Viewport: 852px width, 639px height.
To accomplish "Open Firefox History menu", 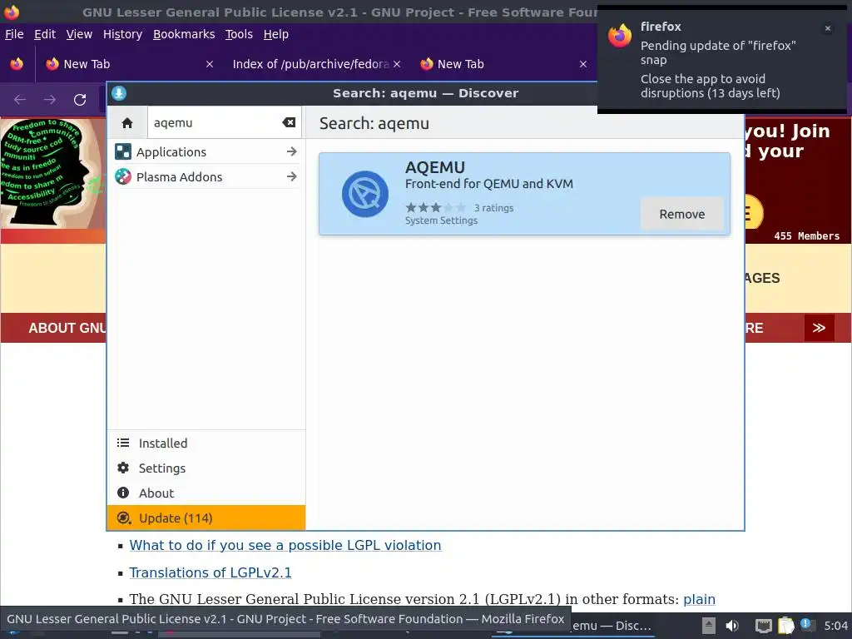I will pos(123,34).
